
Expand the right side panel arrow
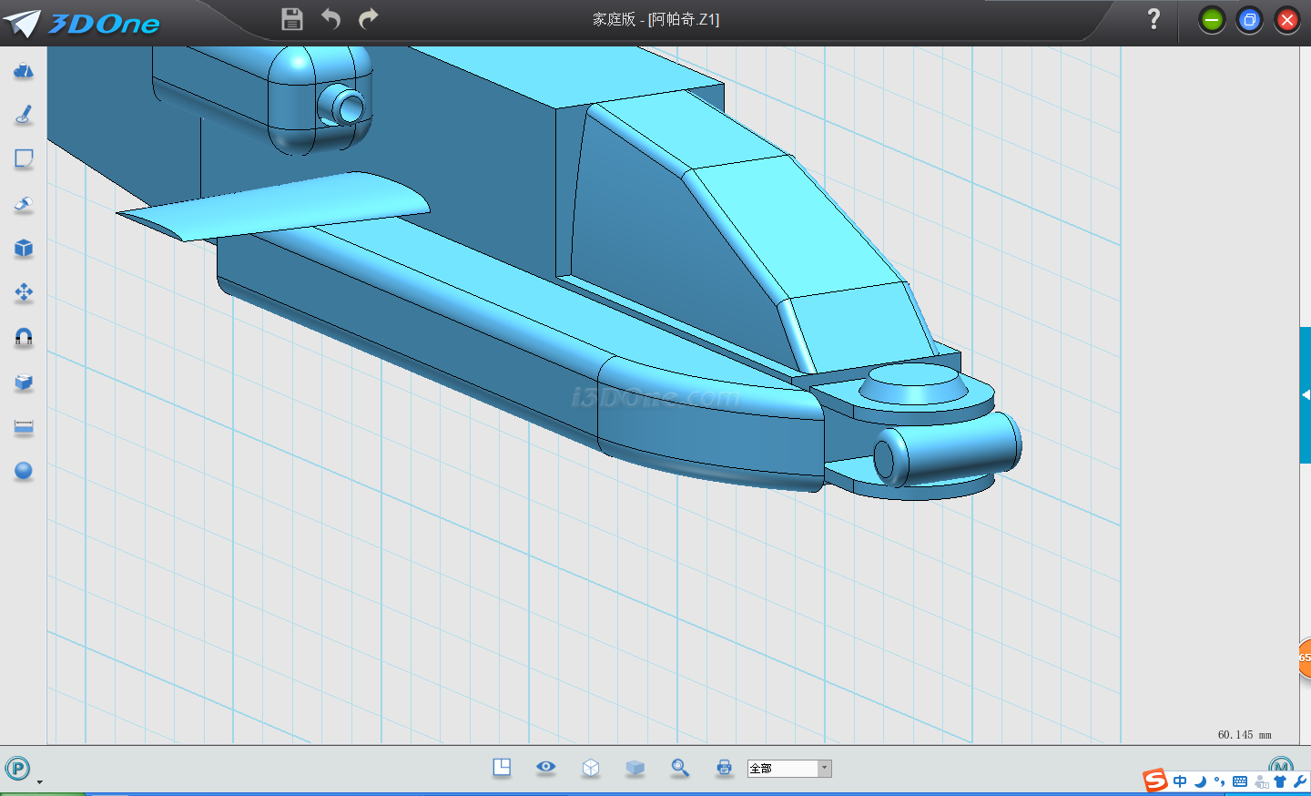pos(1306,395)
